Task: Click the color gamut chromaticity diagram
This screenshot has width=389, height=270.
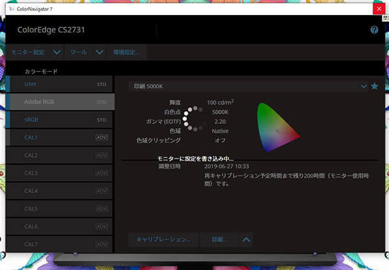Action: click(x=278, y=127)
